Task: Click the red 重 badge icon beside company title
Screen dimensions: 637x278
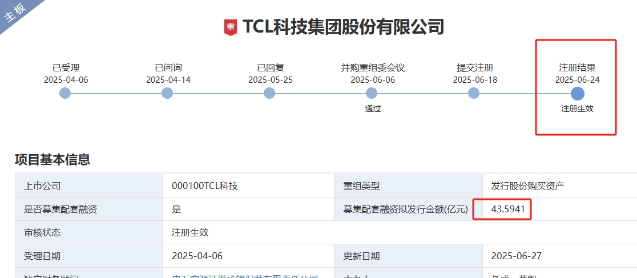Action: pyautogui.click(x=231, y=27)
